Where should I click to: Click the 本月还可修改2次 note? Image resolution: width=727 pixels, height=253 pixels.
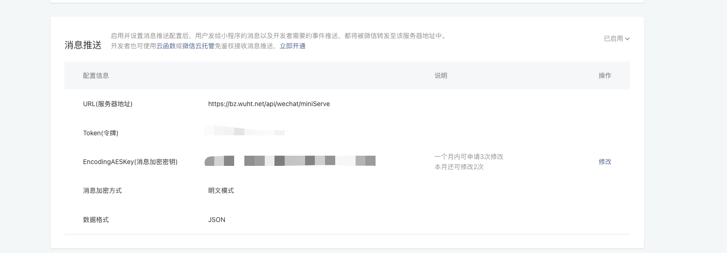pyautogui.click(x=459, y=167)
